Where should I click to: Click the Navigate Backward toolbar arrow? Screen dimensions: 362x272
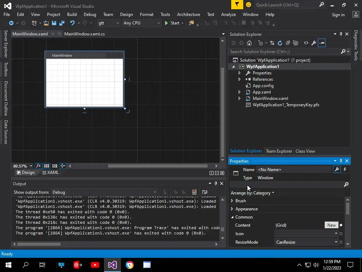click(x=11, y=23)
